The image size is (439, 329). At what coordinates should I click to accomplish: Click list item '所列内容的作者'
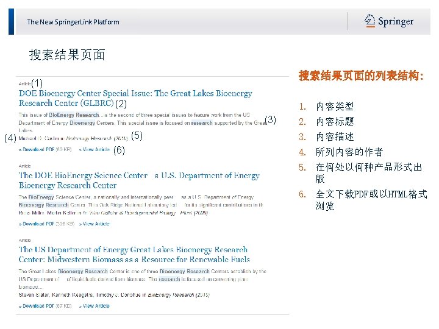click(x=349, y=152)
